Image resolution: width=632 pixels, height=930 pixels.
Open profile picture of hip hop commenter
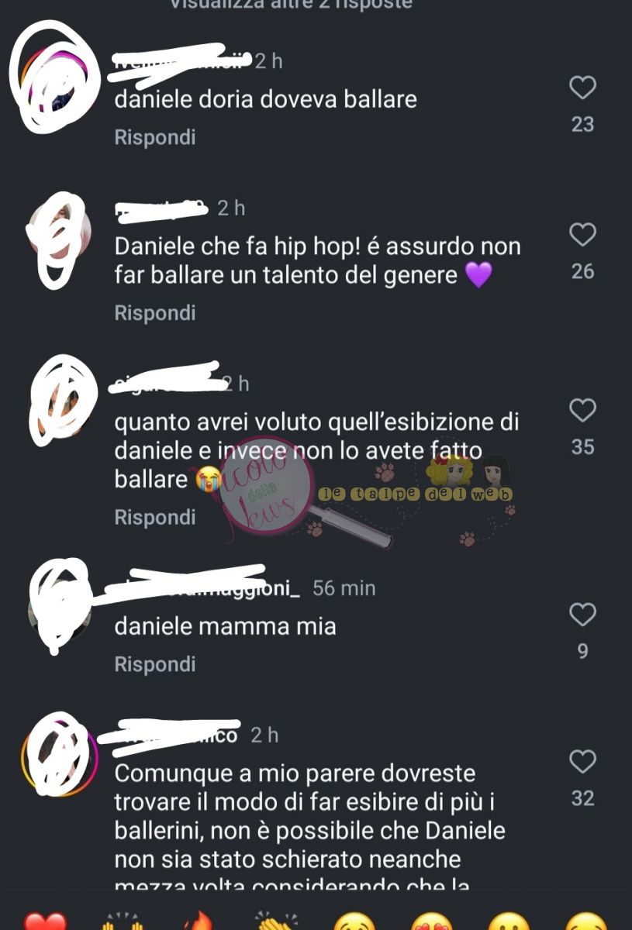(x=59, y=233)
